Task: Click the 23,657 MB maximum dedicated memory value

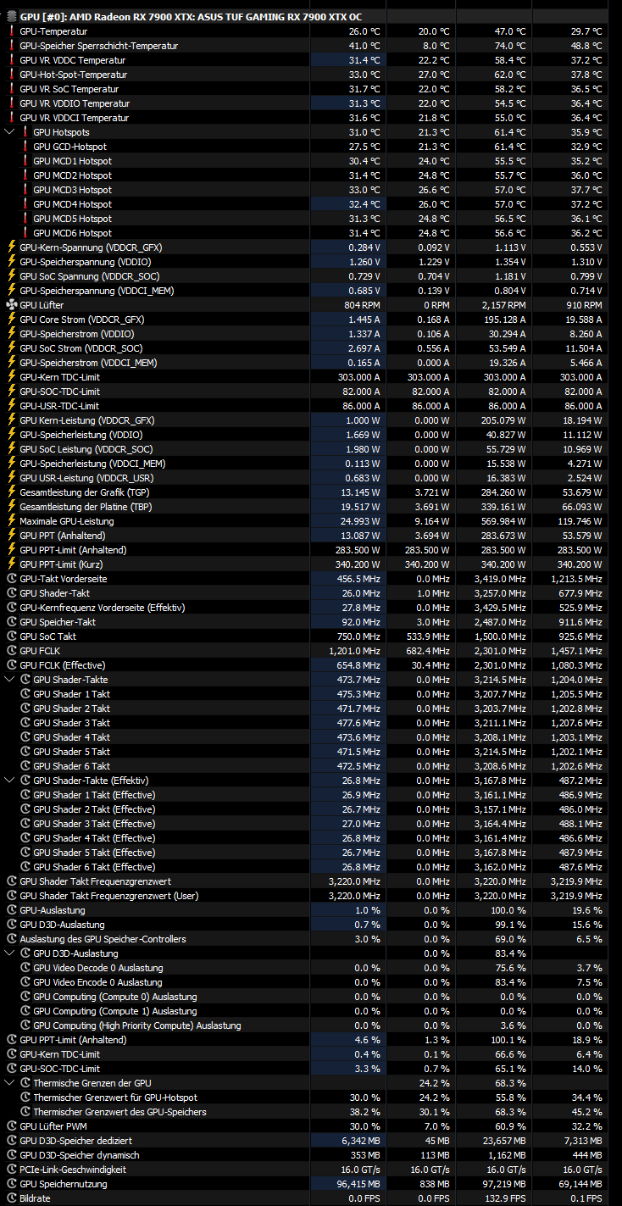Action: click(503, 1141)
